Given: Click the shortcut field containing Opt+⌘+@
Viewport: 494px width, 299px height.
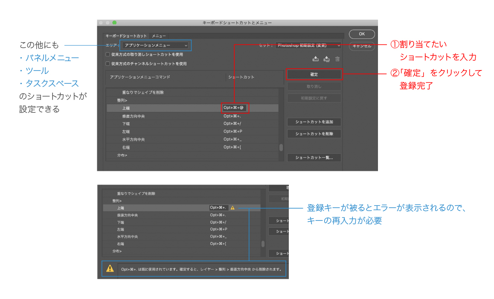Looking at the screenshot, I should coord(235,108).
